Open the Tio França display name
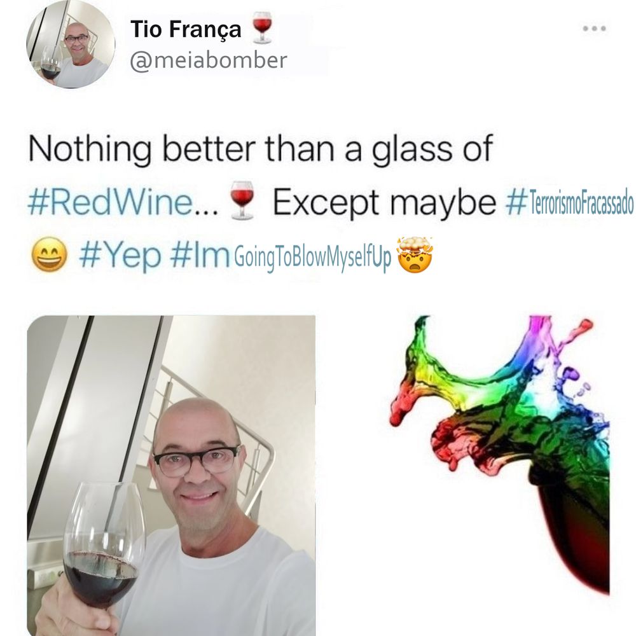The image size is (636, 636). pos(186,29)
